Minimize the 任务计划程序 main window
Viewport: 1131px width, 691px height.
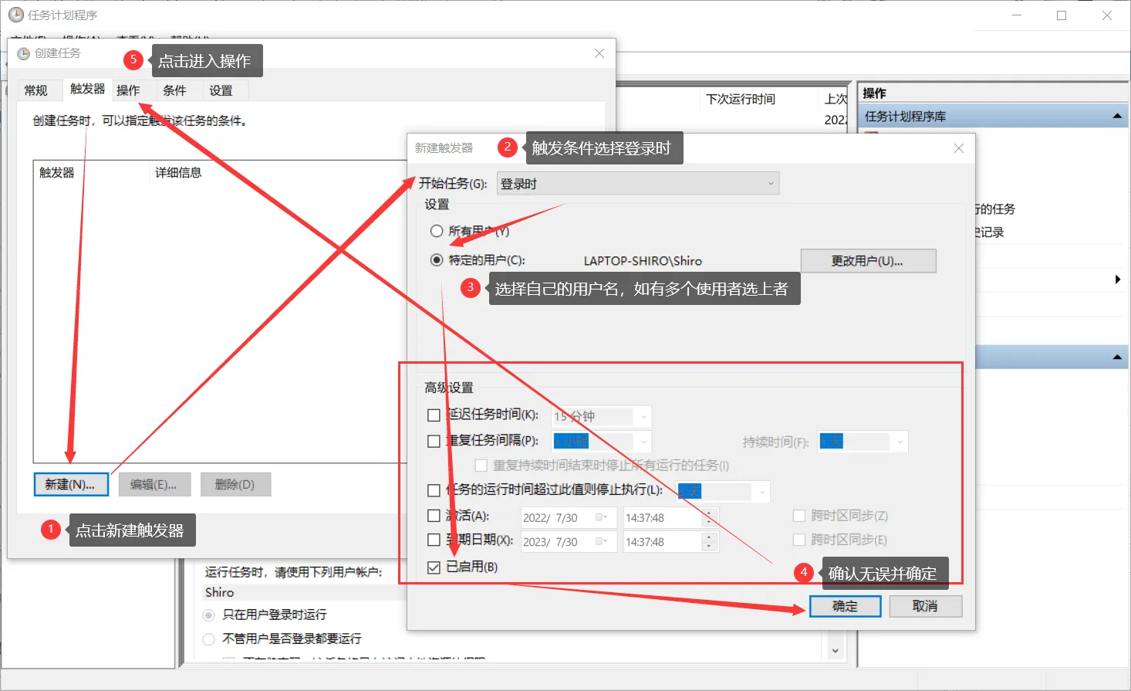[1017, 15]
